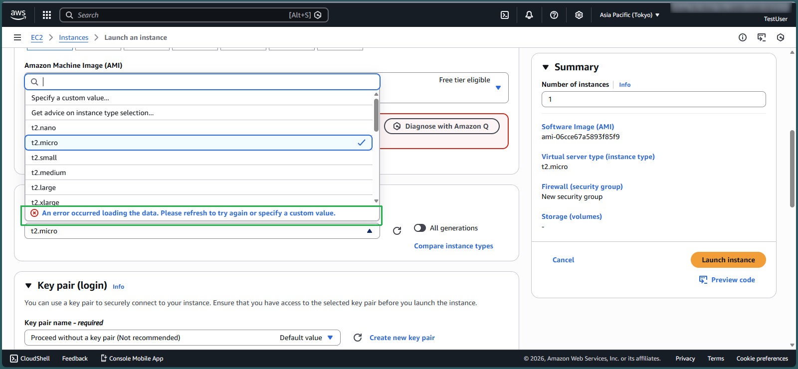798x369 pixels.
Task: Click the CloudShell icon in footer
Action: click(x=14, y=359)
